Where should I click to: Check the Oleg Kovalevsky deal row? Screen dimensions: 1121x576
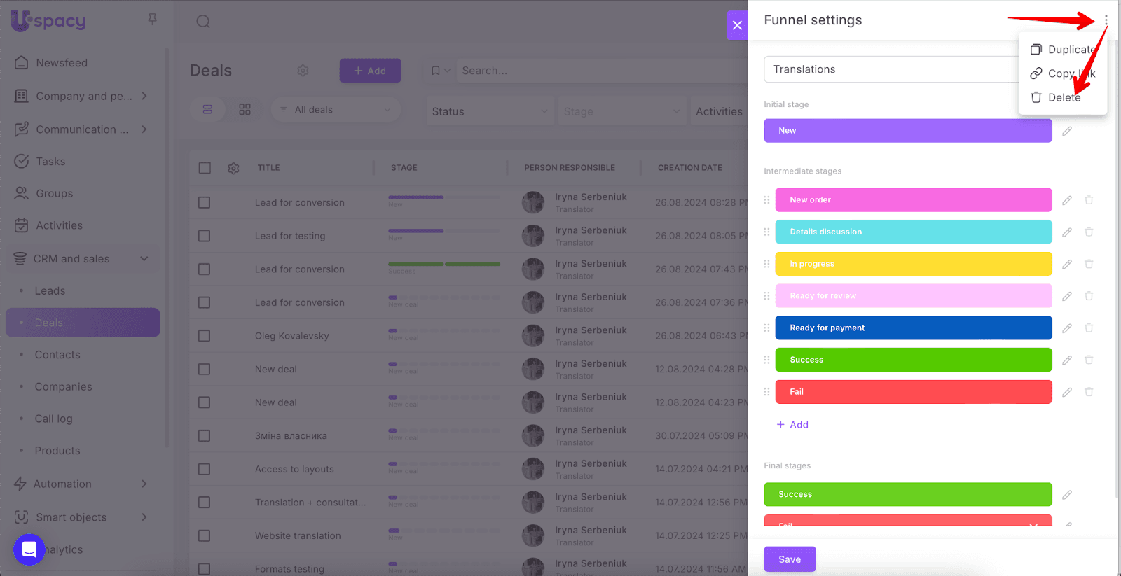[205, 336]
